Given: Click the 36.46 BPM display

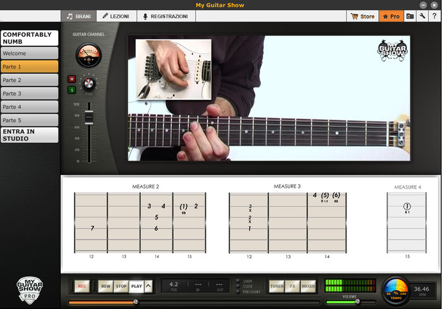Looking at the screenshot, I should tap(421, 291).
